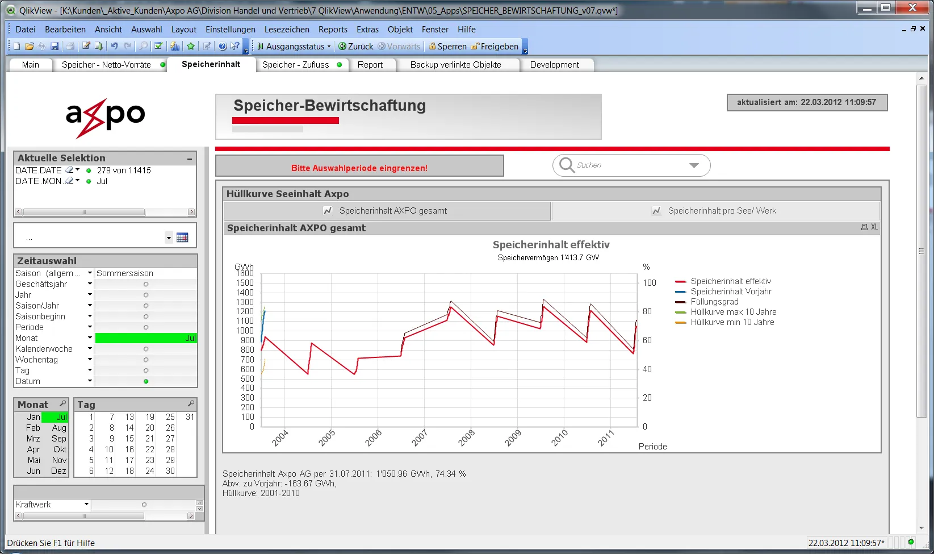The image size is (934, 554).
Task: Toggle the Saisonbeginn selection indicator
Action: point(146,316)
